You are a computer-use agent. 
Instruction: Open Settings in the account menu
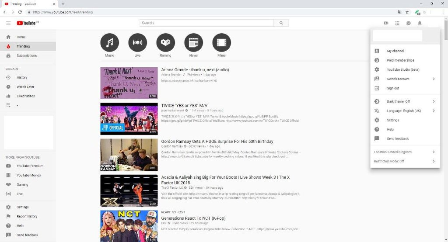[x=405, y=120]
